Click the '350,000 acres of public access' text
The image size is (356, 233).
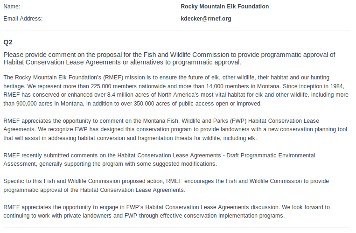click(x=174, y=104)
